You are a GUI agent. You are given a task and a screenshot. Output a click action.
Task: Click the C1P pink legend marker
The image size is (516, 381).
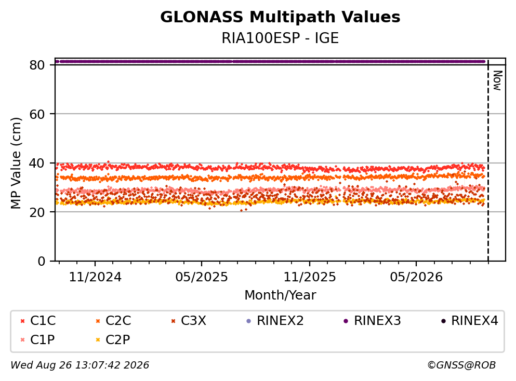pyautogui.click(x=22, y=339)
